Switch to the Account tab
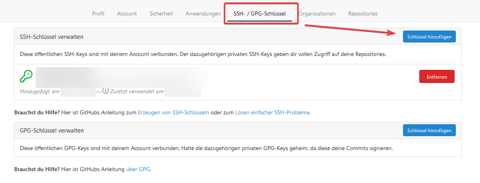 (x=127, y=13)
